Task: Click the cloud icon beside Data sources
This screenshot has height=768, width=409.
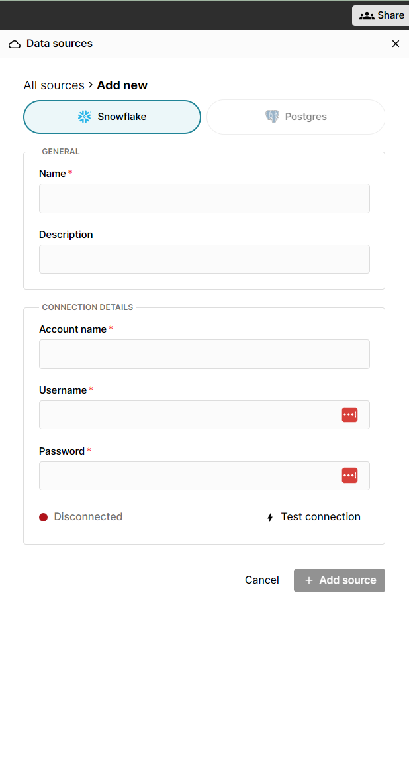Action: (x=15, y=43)
